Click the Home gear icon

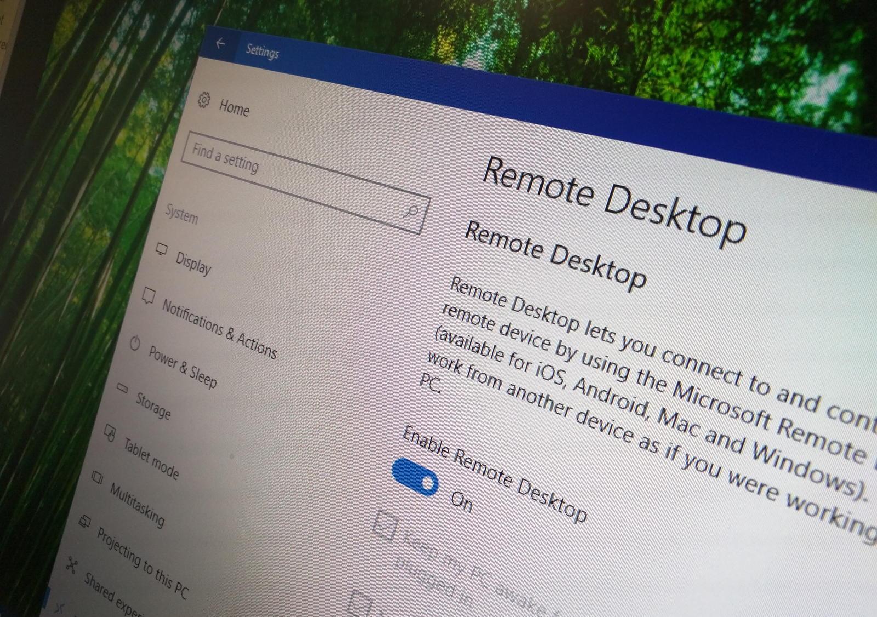pos(204,100)
